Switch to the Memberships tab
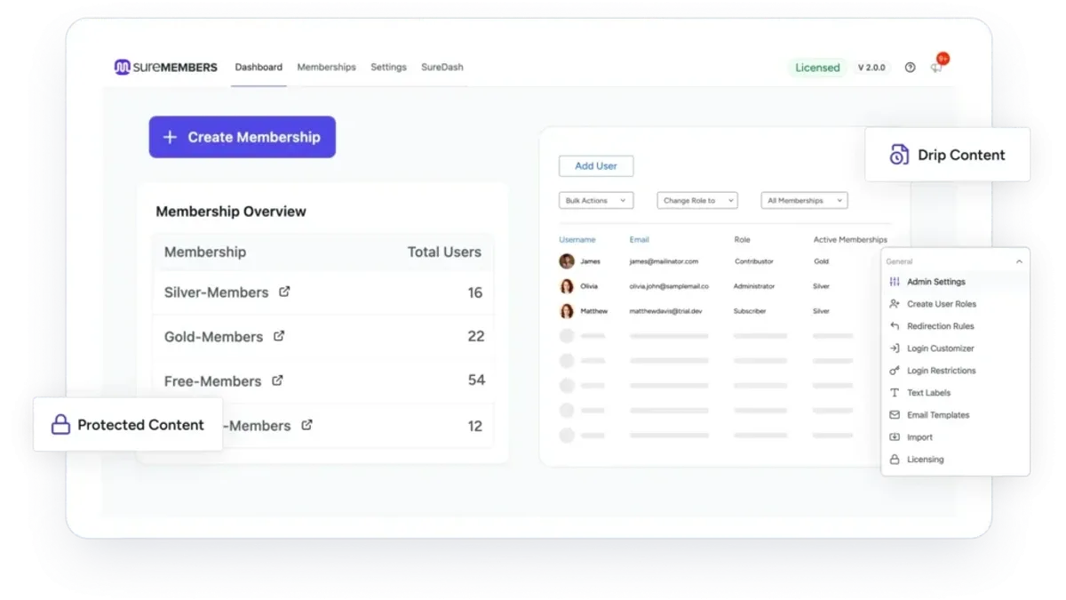1066x600 pixels. coord(326,68)
